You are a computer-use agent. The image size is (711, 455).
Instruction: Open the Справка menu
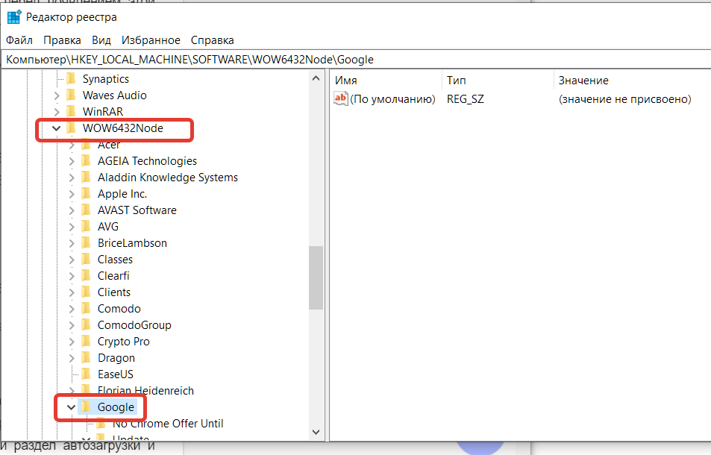212,40
